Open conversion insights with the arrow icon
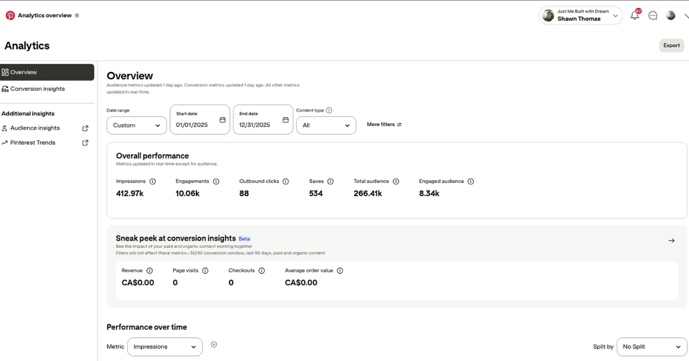 (x=671, y=240)
